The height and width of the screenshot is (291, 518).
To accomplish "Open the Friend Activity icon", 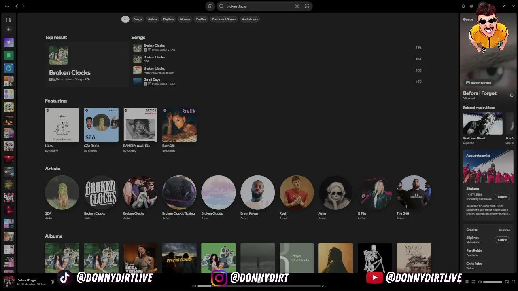I will click(x=471, y=6).
